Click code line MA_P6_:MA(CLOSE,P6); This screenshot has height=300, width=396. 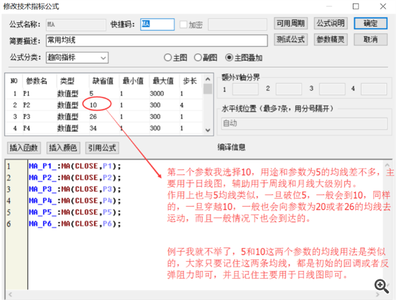pyautogui.click(x=75, y=224)
